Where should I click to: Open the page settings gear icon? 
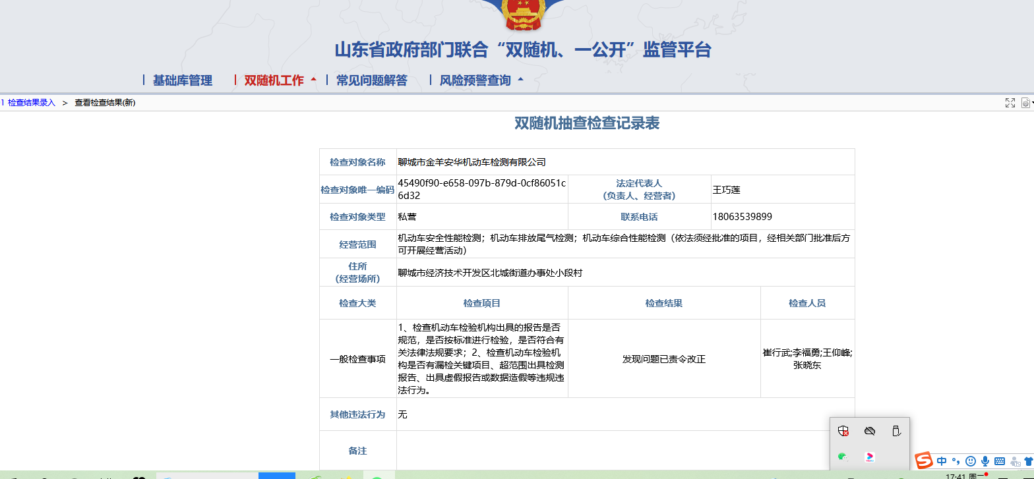coord(1025,103)
